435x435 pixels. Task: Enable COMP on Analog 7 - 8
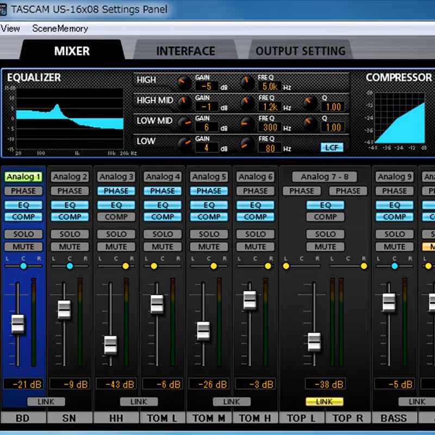pos(325,216)
